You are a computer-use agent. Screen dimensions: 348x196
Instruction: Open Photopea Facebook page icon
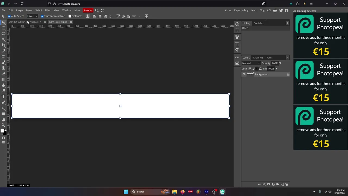287,10
